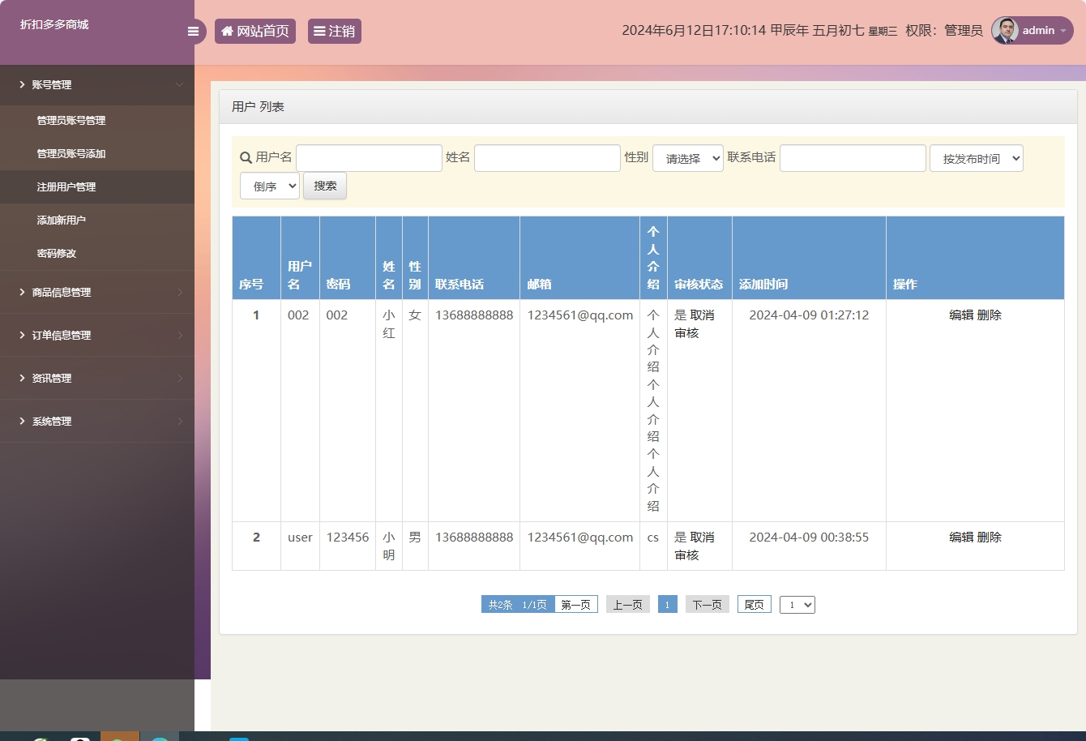Click the hamburger menu icon beside the site title
Screen dimensions: 1086x741
[193, 31]
